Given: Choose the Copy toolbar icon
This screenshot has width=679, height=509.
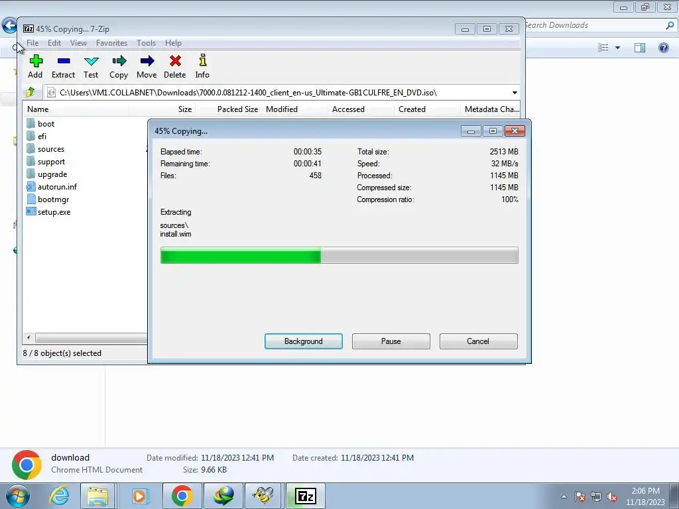Looking at the screenshot, I should coord(119,66).
